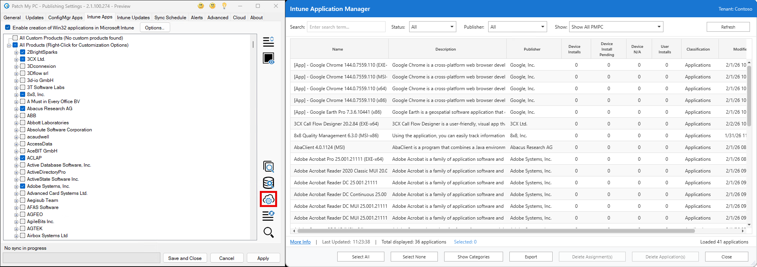Open the Status dropdown

[432, 27]
